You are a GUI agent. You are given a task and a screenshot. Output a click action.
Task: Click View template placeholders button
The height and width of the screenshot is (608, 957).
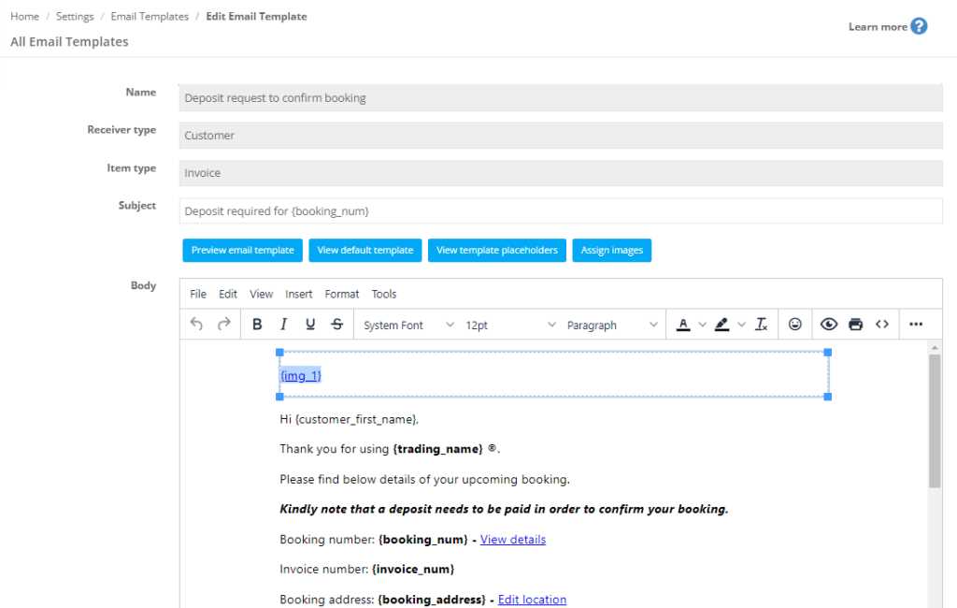pyautogui.click(x=497, y=250)
